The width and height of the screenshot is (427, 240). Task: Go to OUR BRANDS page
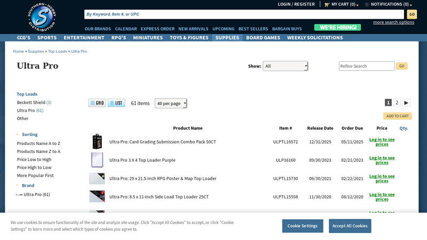[x=98, y=29]
